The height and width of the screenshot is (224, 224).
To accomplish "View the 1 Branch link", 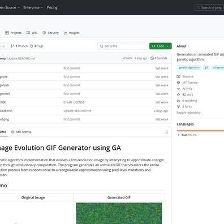I will click(x=19, y=46).
